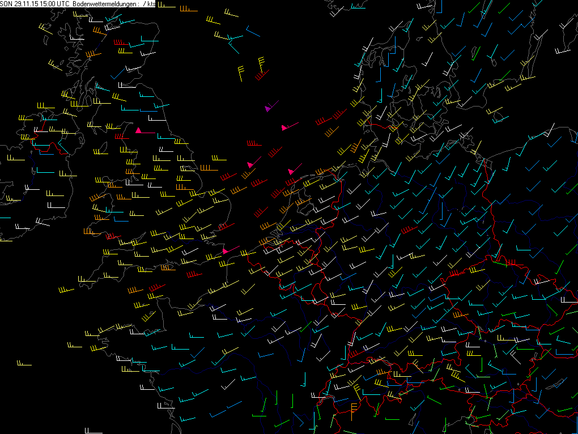578x434 pixels.
Task: Select the orange wind barb beside the header's yellow barb
Action: pos(185,10)
